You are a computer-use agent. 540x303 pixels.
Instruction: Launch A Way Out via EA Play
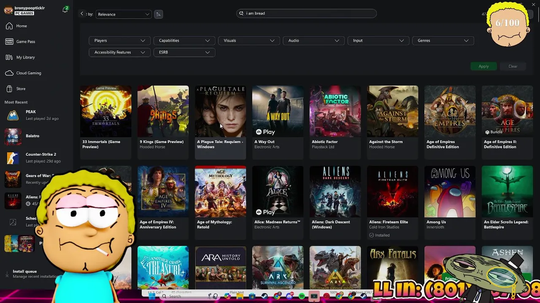[x=265, y=132]
